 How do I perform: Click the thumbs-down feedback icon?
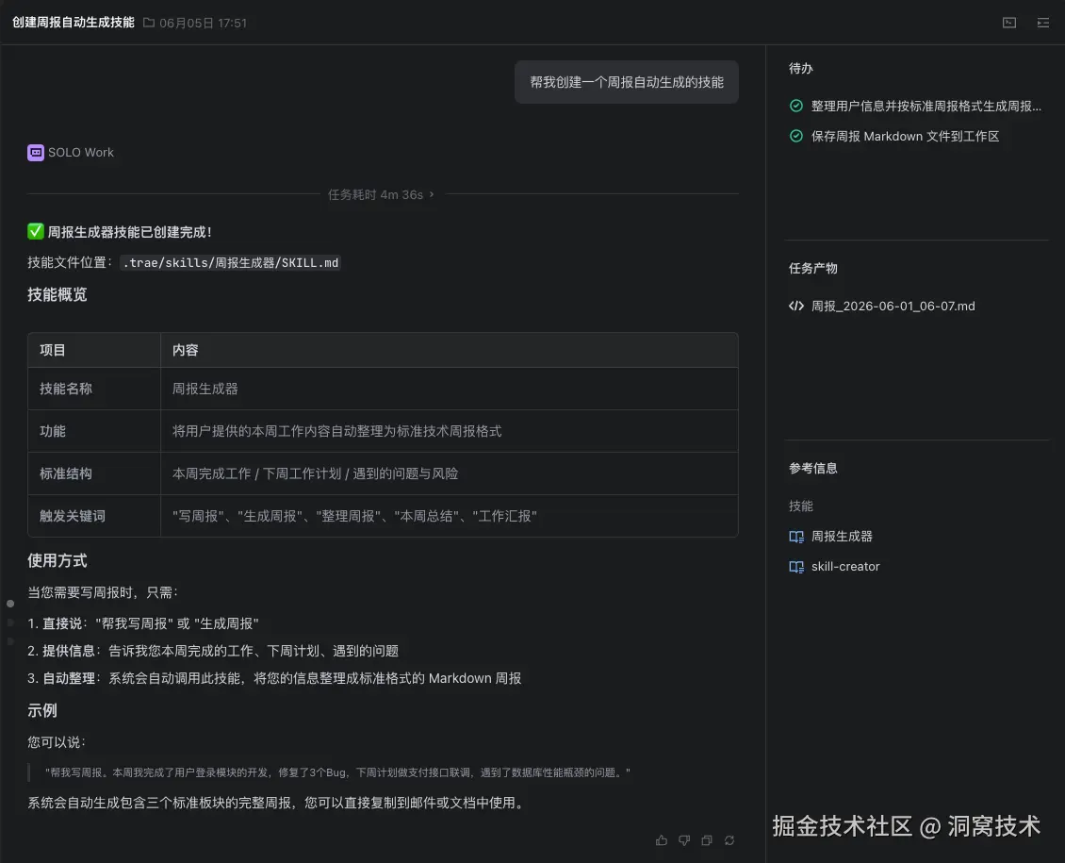[x=684, y=840]
